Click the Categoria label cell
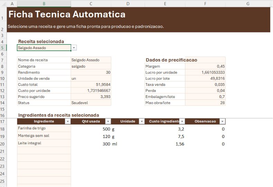This screenshot has height=187, width=273. click(44, 66)
